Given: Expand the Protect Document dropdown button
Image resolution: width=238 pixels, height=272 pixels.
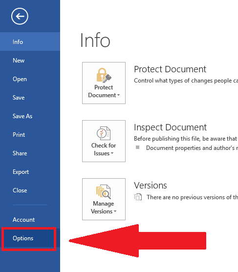Looking at the screenshot, I should (x=104, y=83).
